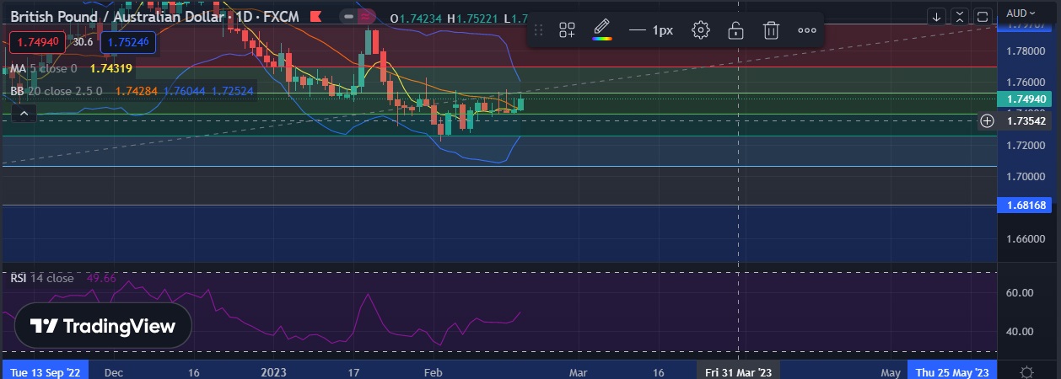The height and width of the screenshot is (379, 1061).
Task: Toggle fullscreen pane button at top right
Action: 983,16
